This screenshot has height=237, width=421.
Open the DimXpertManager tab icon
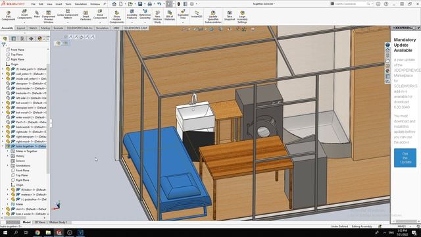point(31,39)
